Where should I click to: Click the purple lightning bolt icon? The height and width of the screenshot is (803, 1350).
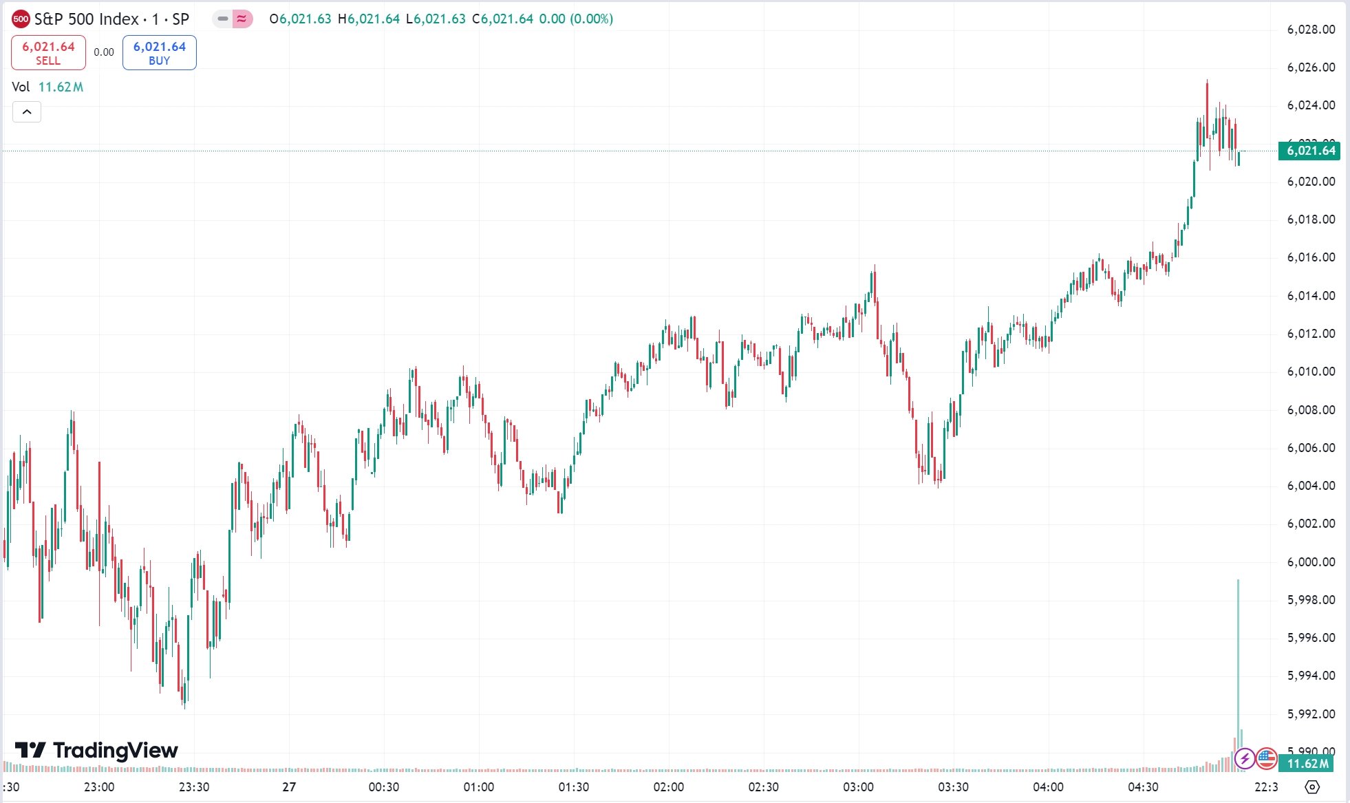point(1244,759)
